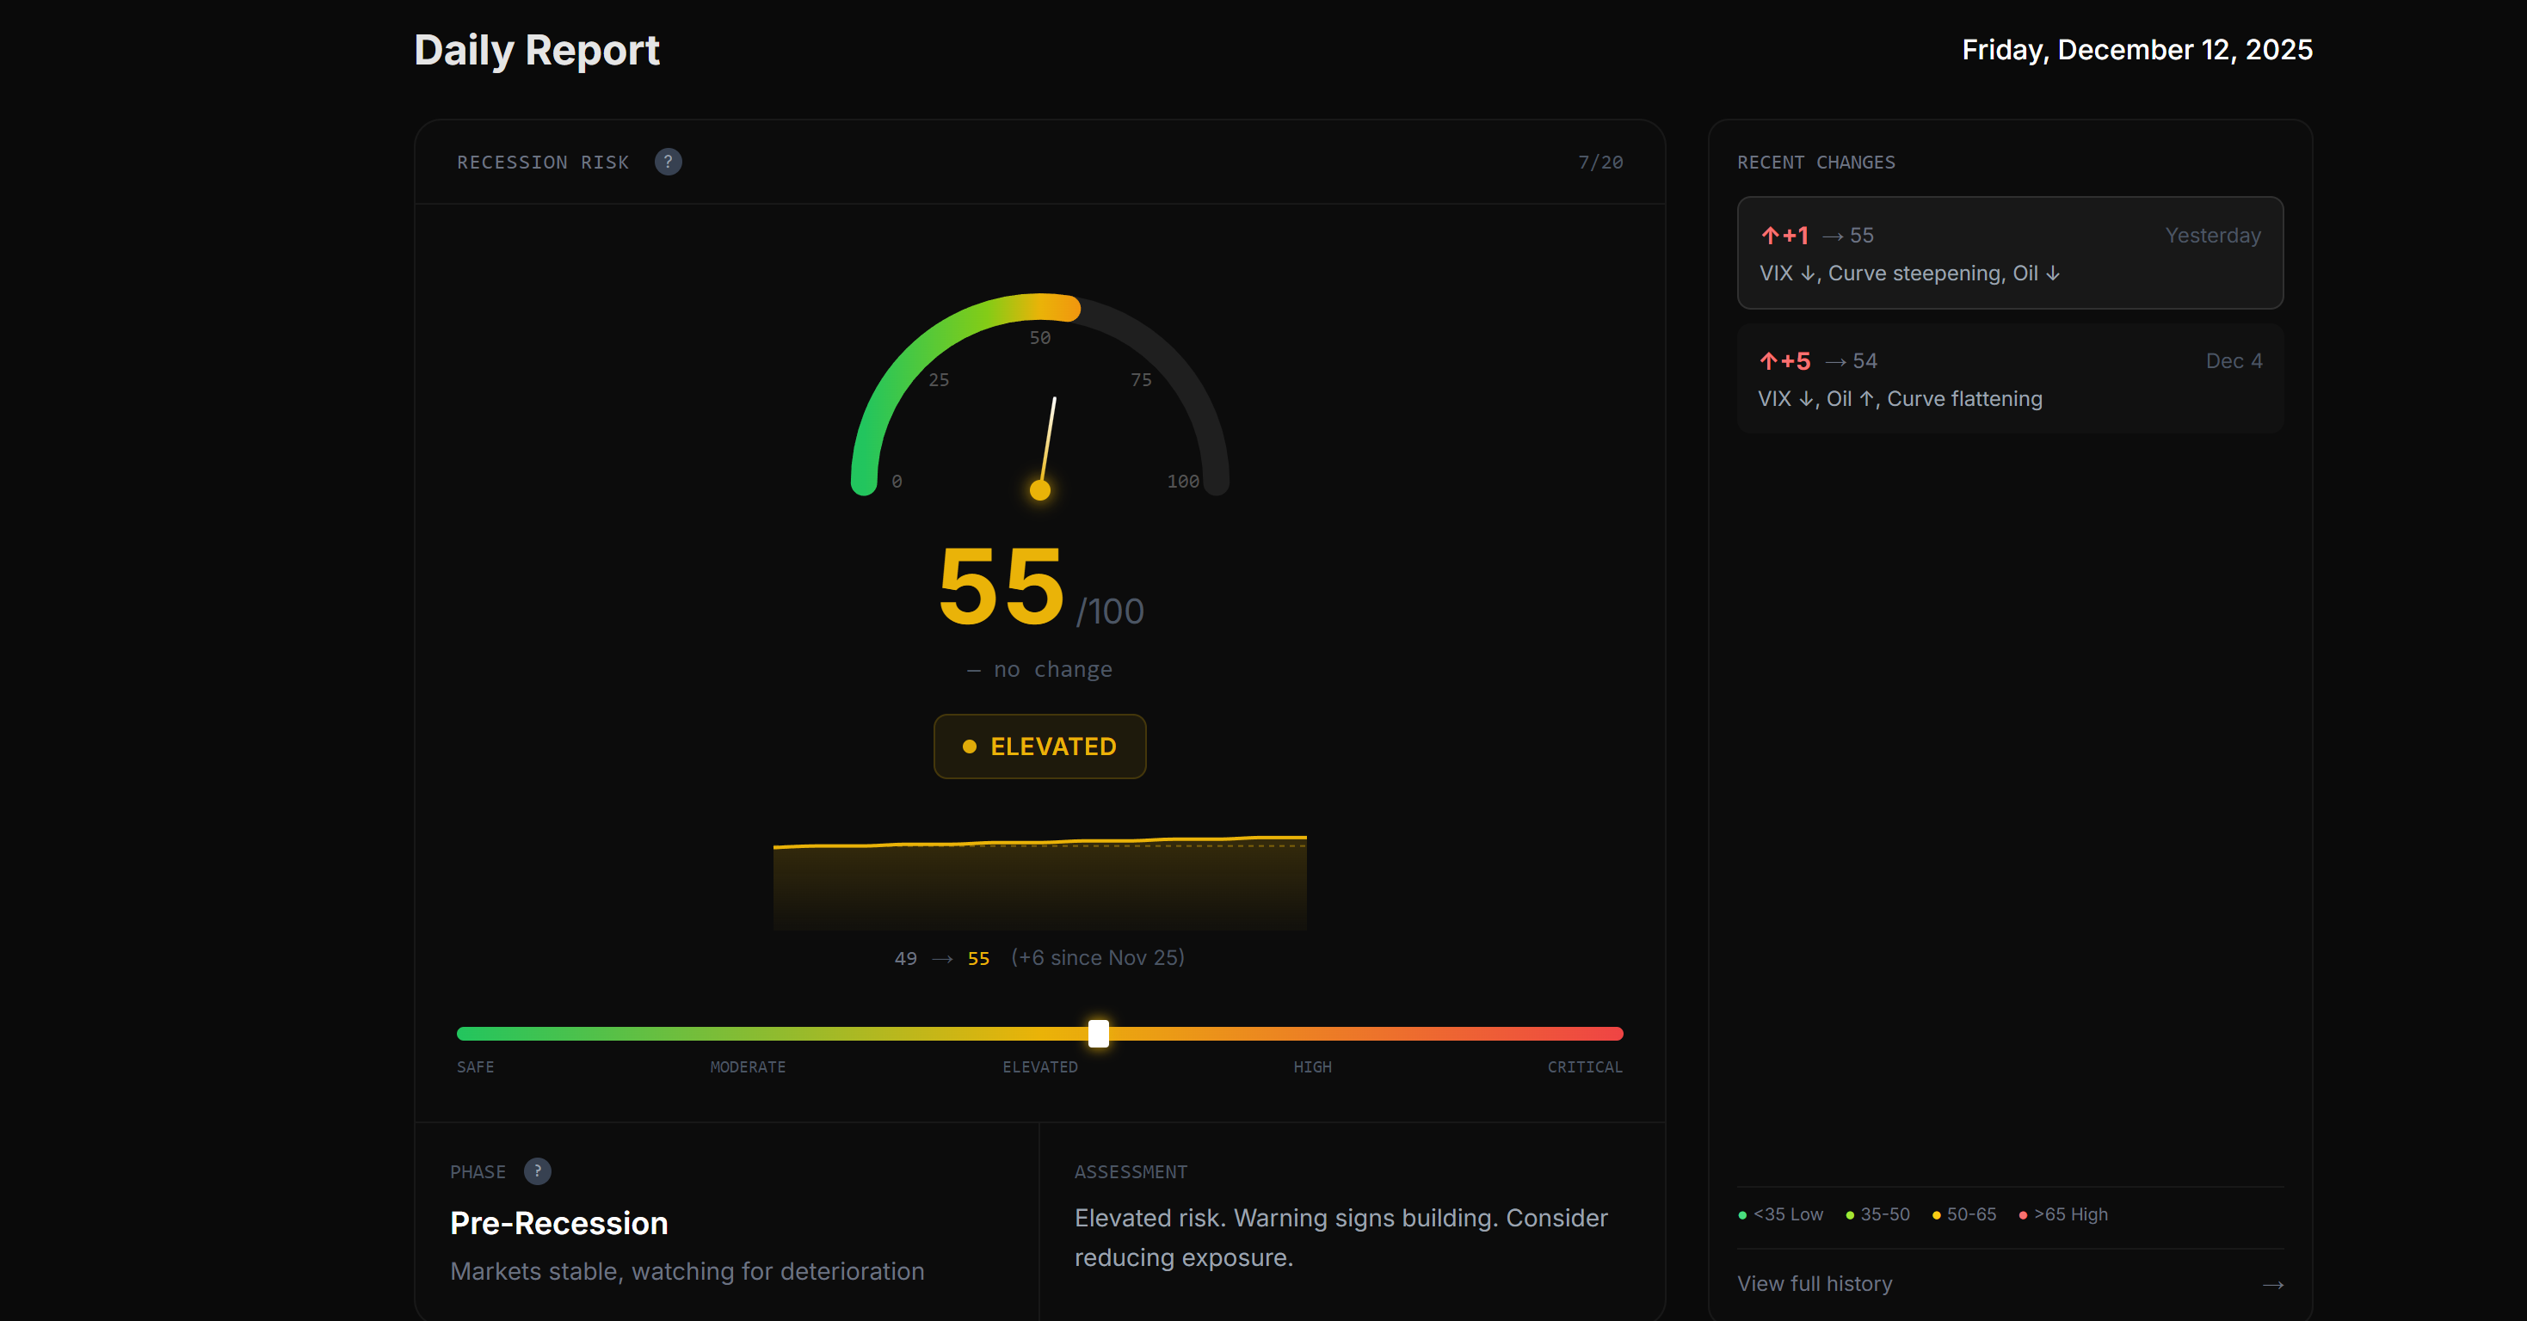Click the Recession Risk help question-mark icon
Viewport: 2527px width, 1321px height.
pos(668,162)
